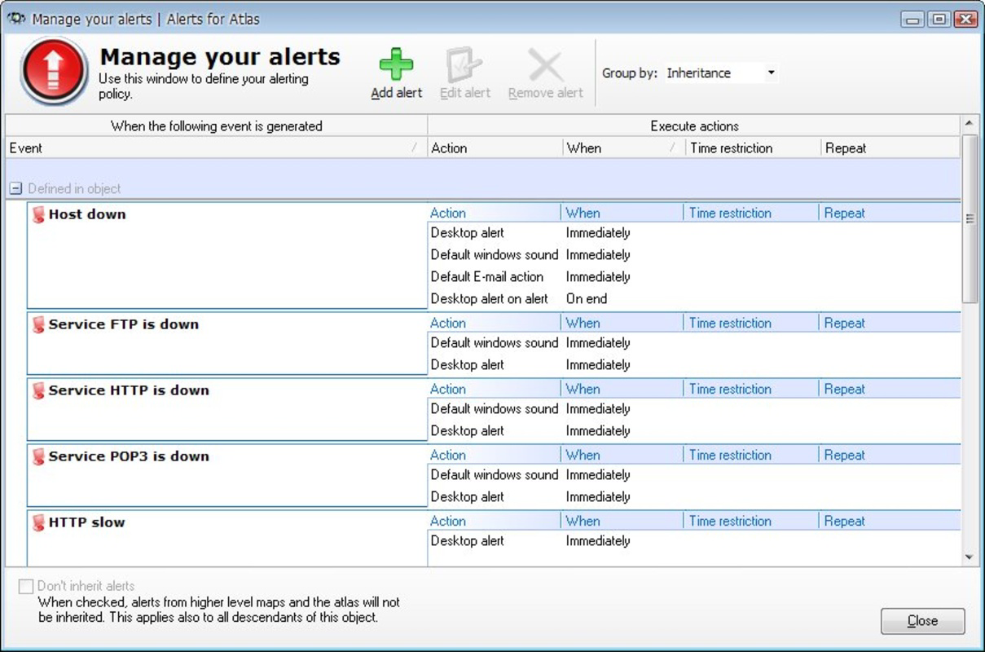Click the When subheader in Service HTTP row
Screen dimensions: 985x652
[x=583, y=390]
